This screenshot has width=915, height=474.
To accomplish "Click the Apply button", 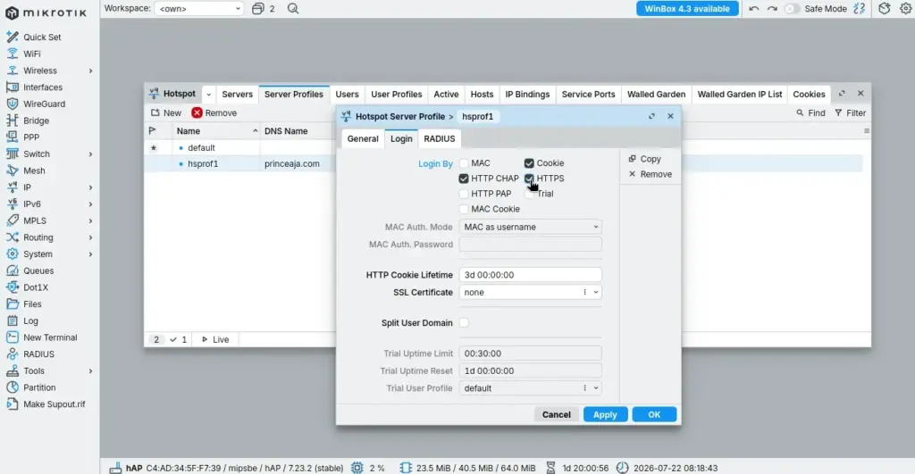I will coord(605,414).
